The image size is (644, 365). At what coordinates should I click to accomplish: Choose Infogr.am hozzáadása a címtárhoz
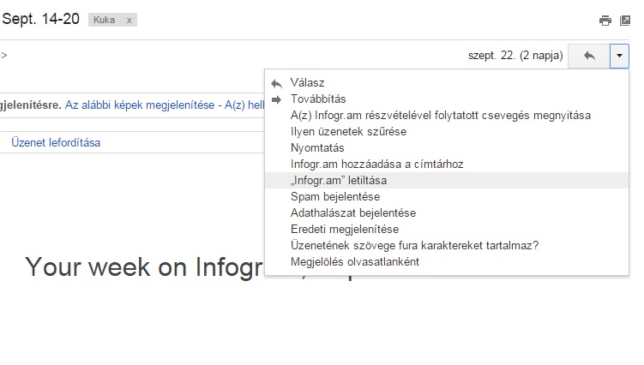click(x=447, y=165)
